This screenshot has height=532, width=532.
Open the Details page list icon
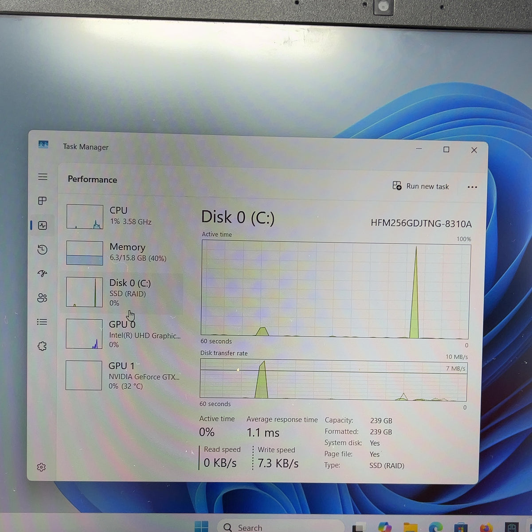[x=42, y=322]
